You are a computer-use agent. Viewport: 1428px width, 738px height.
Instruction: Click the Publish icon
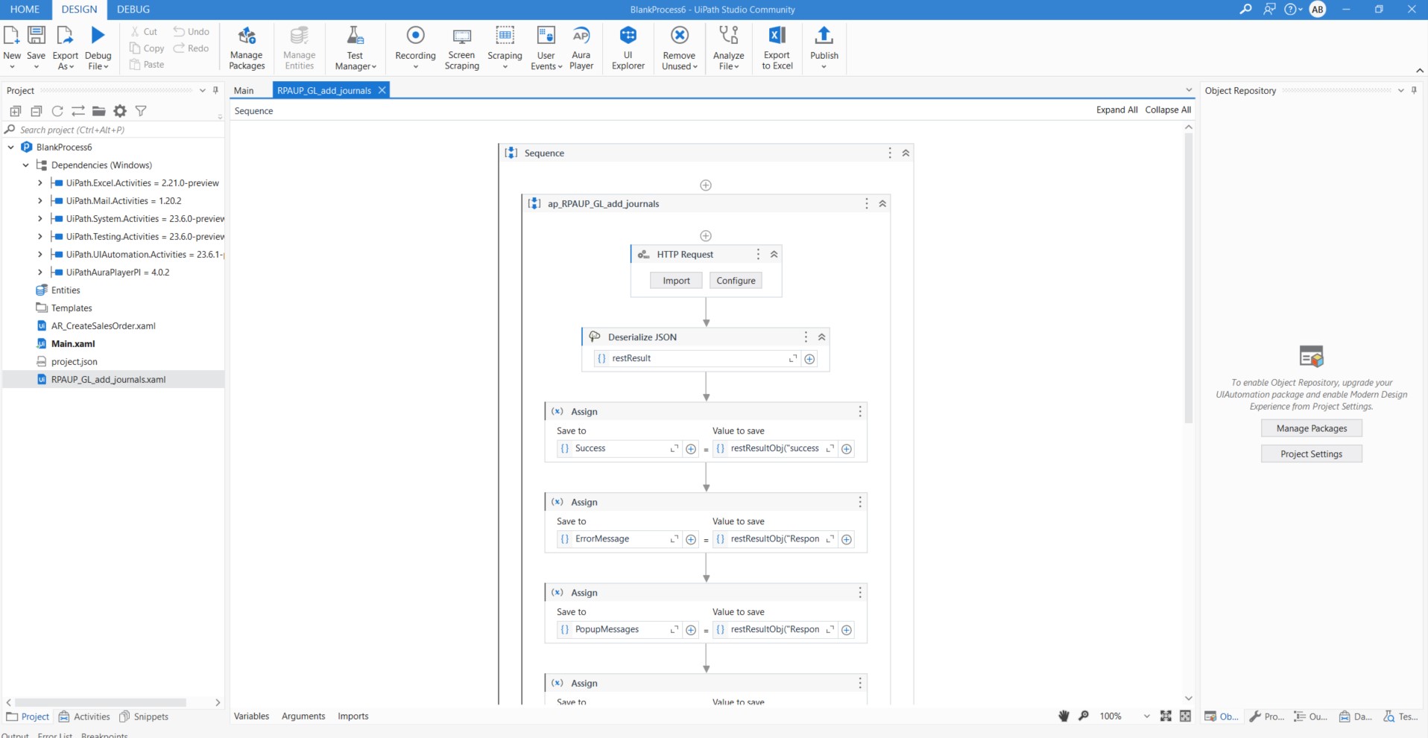824,36
